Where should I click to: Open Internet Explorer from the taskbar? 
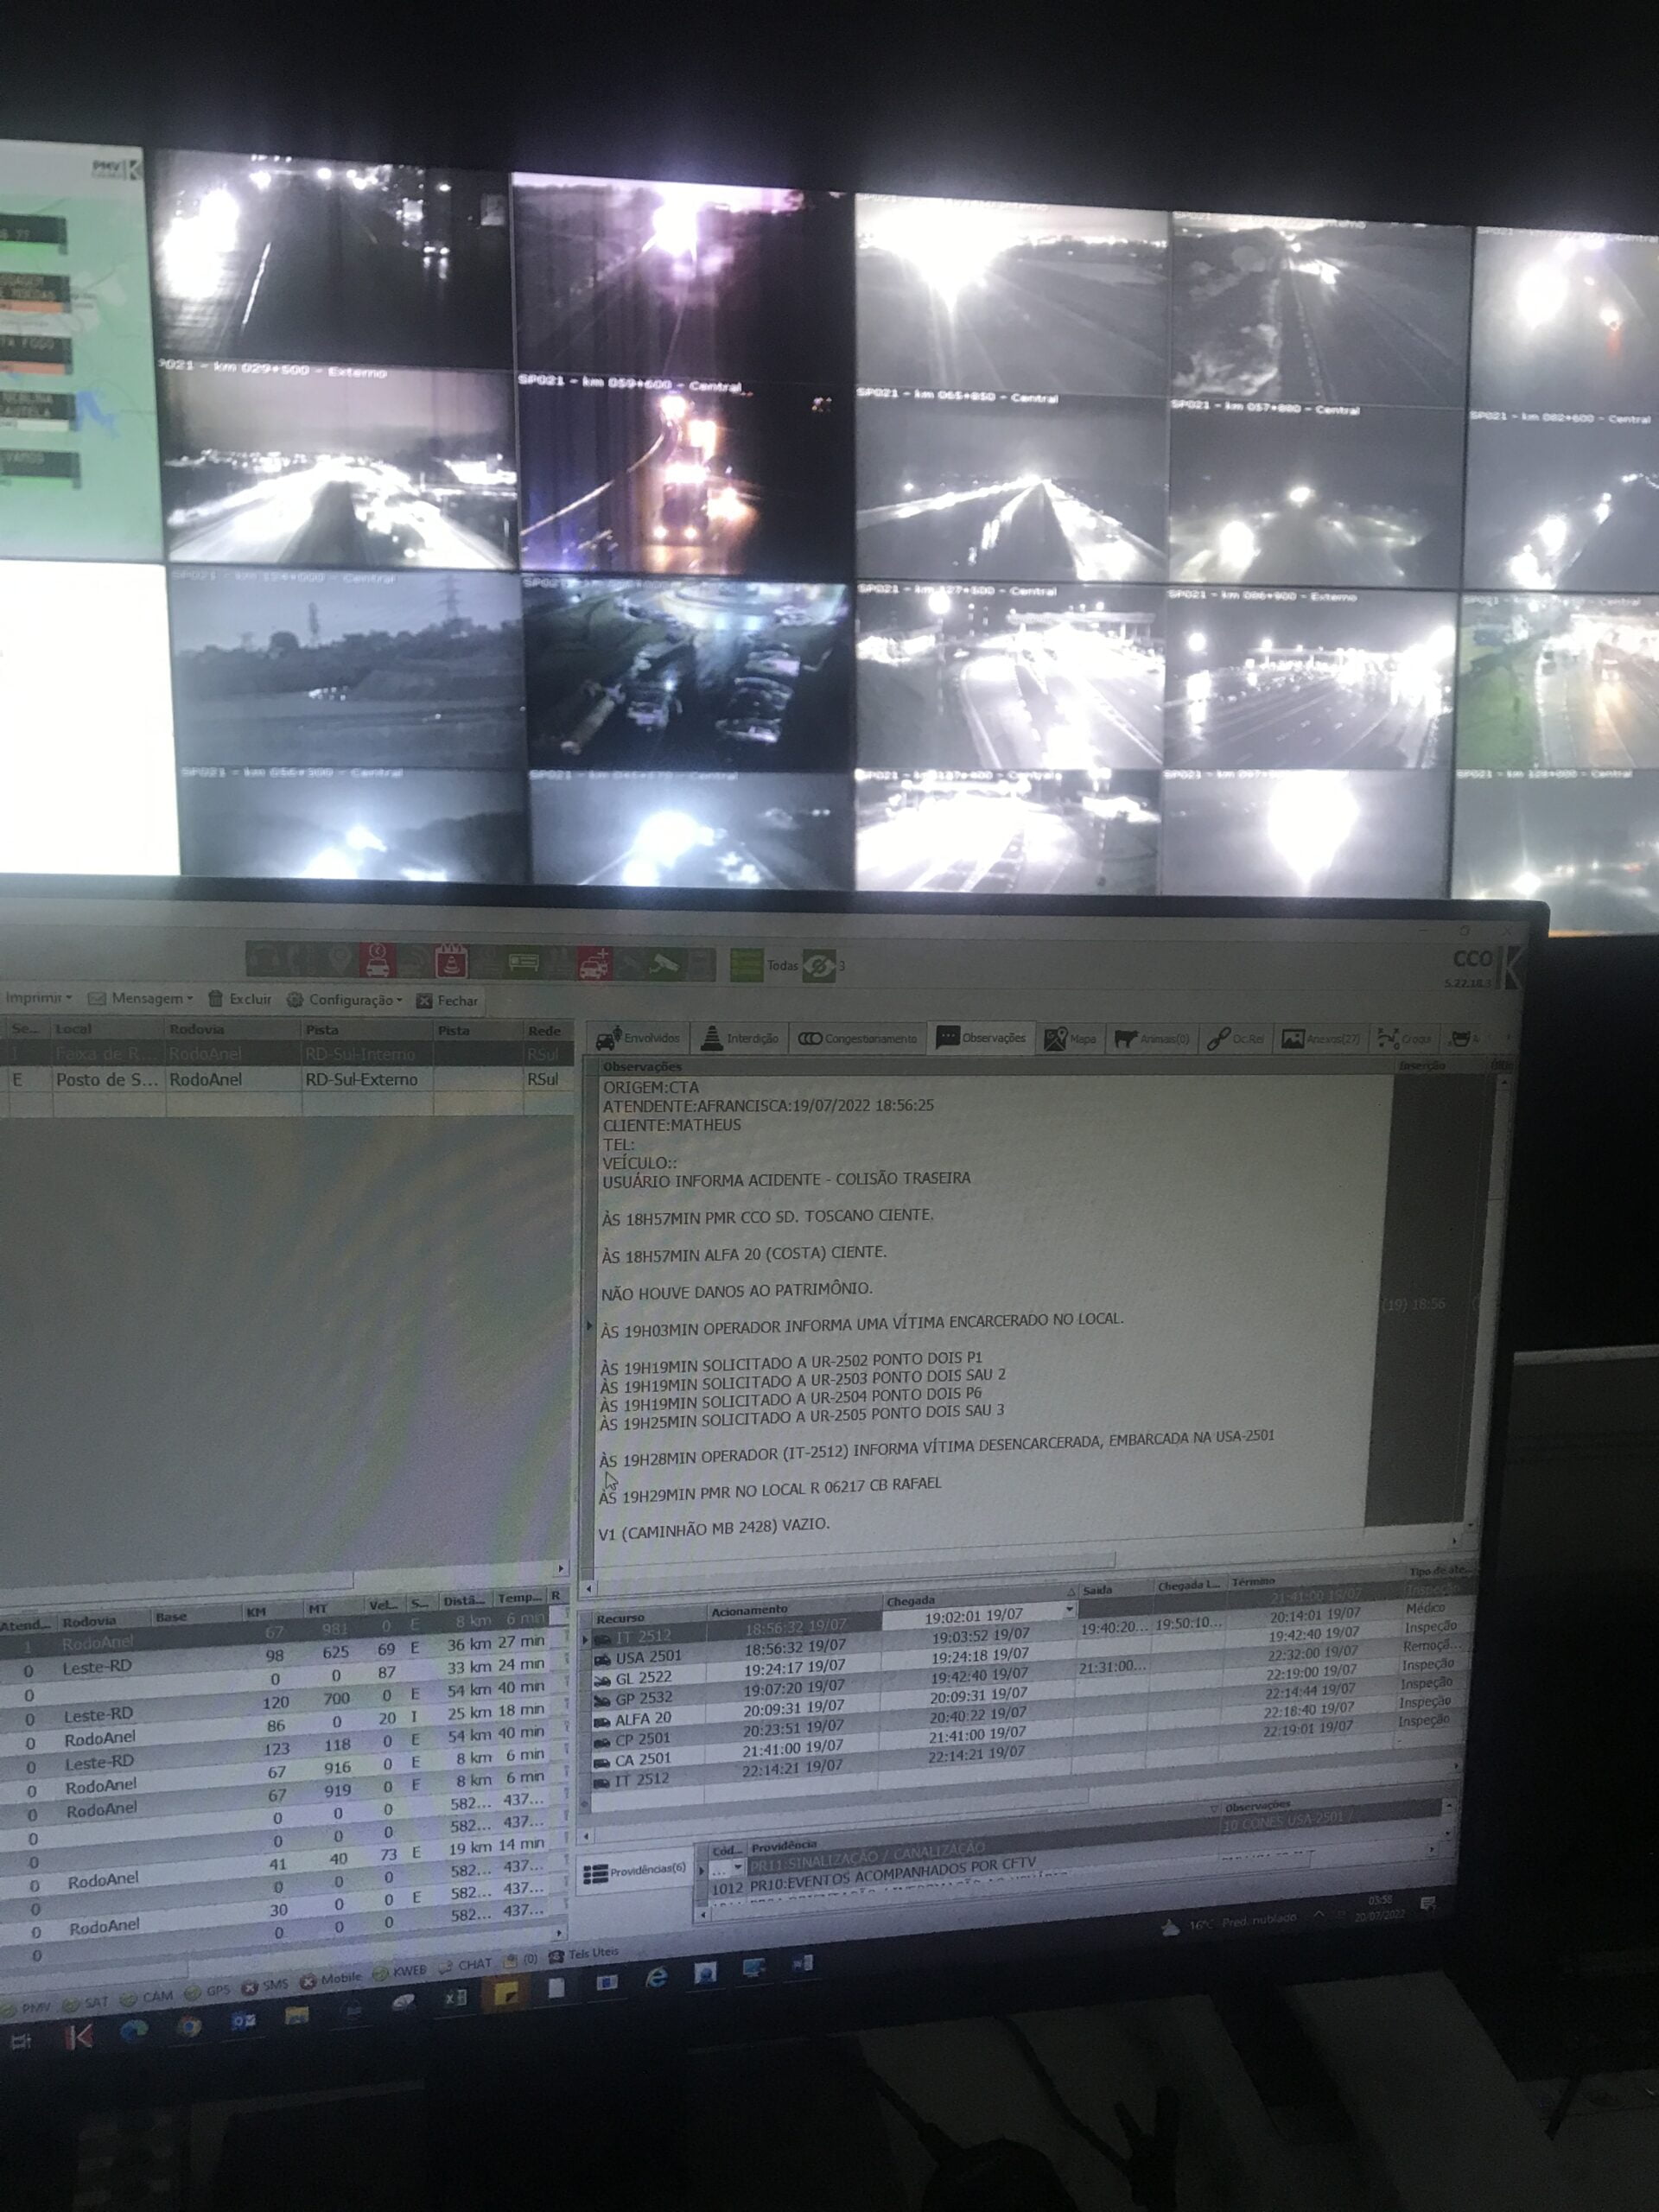pos(656,1977)
